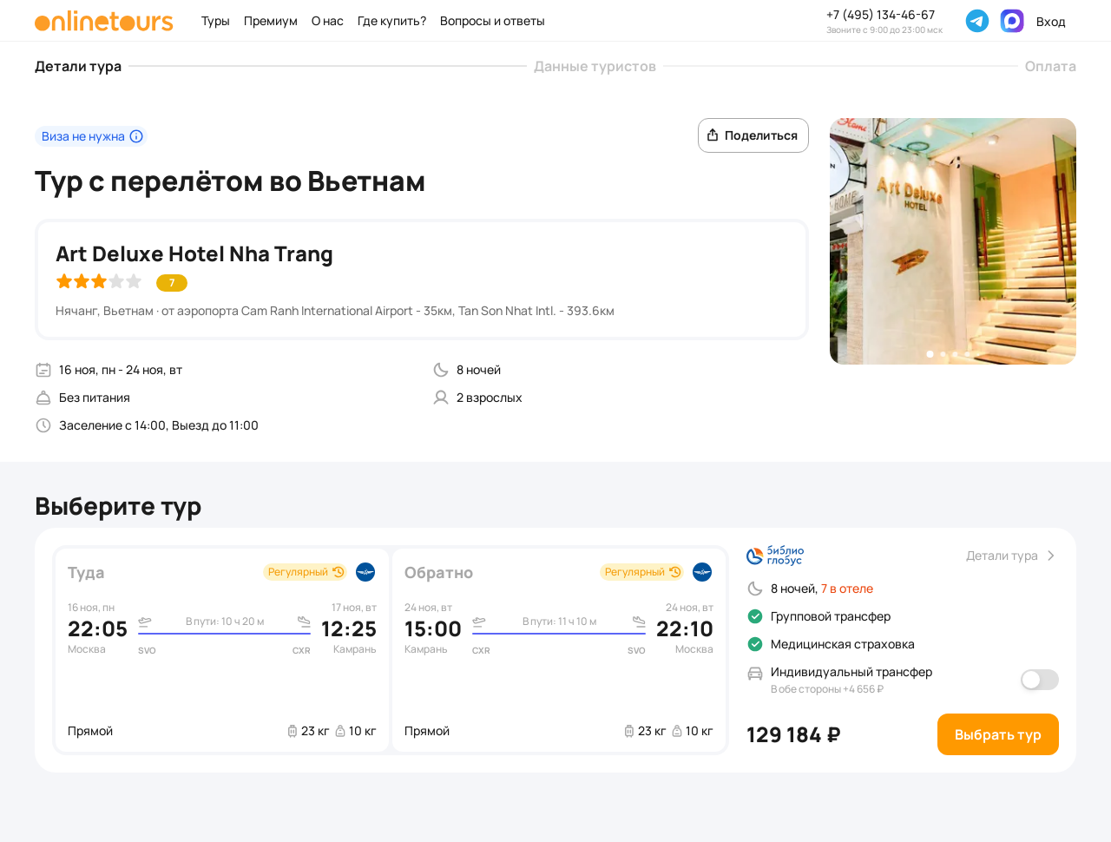Click the Выбрать тур button
Viewport: 1111px width, 842px height.
click(x=998, y=734)
